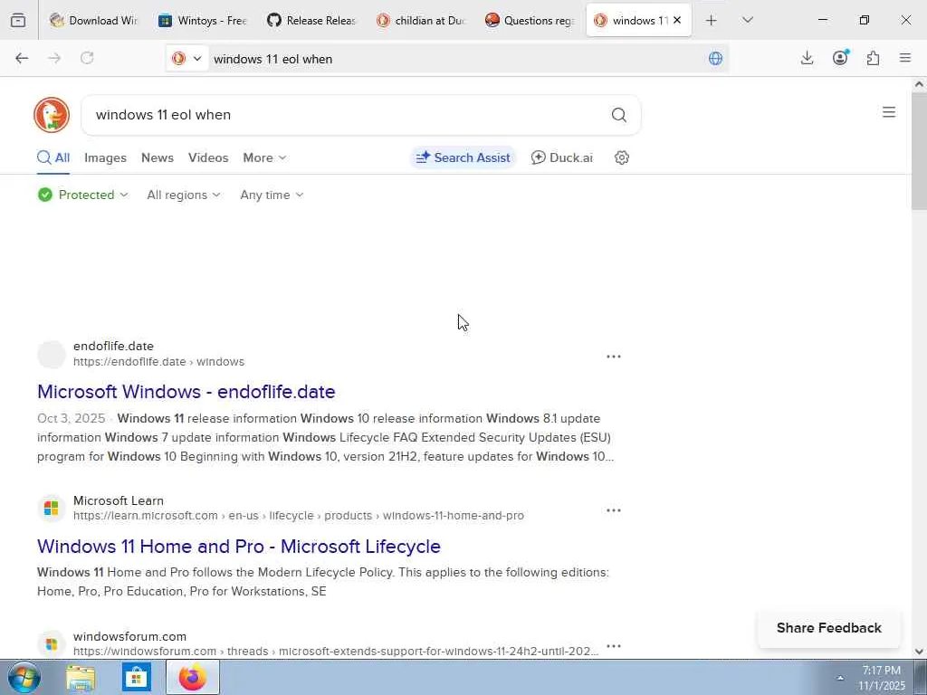Open the DuckDuckGo side hamburger menu
The image size is (927, 695).
(889, 112)
